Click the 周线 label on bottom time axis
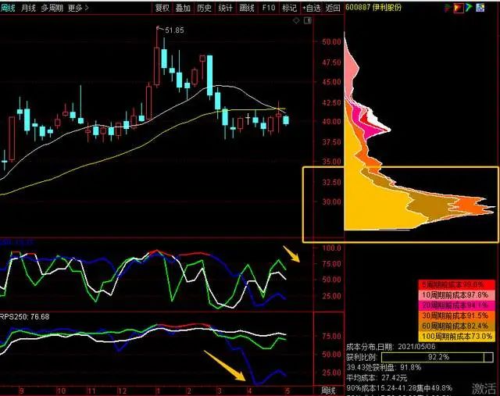The image size is (500, 396). click(x=328, y=391)
